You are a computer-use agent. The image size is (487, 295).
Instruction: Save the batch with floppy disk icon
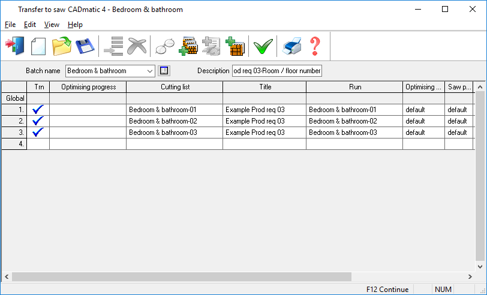[83, 46]
